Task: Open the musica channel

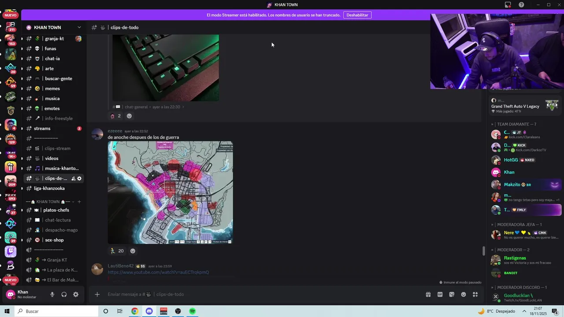Action: (x=53, y=99)
